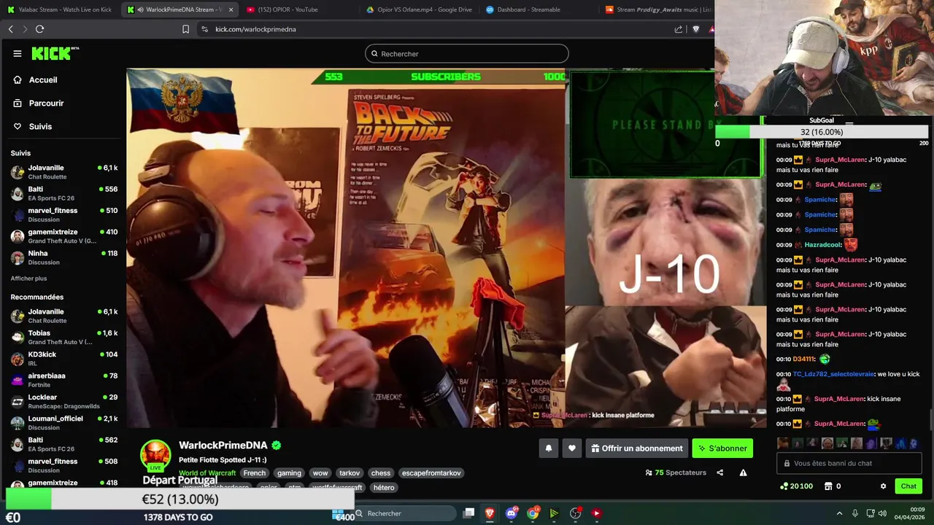
Task: Click the Offrir un abonnement button
Action: [636, 448]
